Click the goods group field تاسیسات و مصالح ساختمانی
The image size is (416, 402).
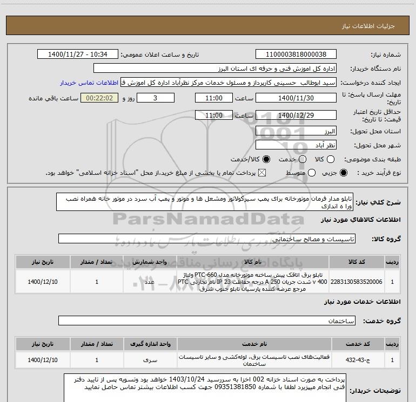coord(207,239)
